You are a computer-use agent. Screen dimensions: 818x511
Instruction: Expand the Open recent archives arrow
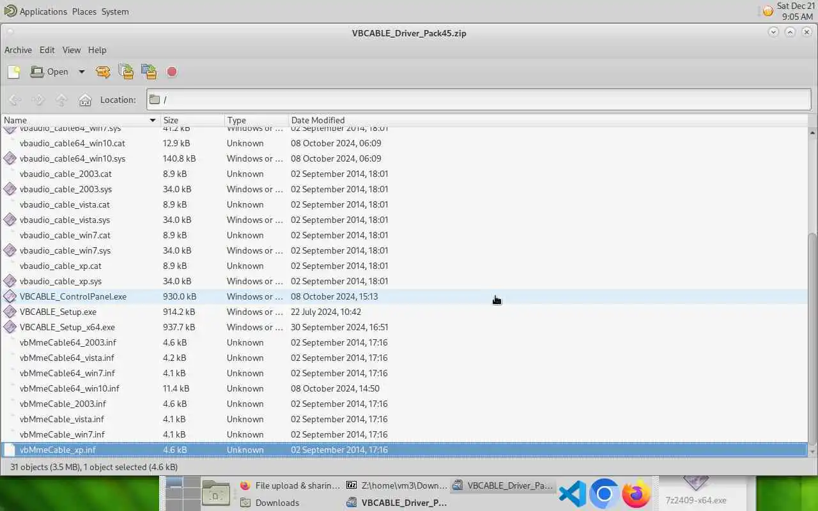(x=81, y=72)
